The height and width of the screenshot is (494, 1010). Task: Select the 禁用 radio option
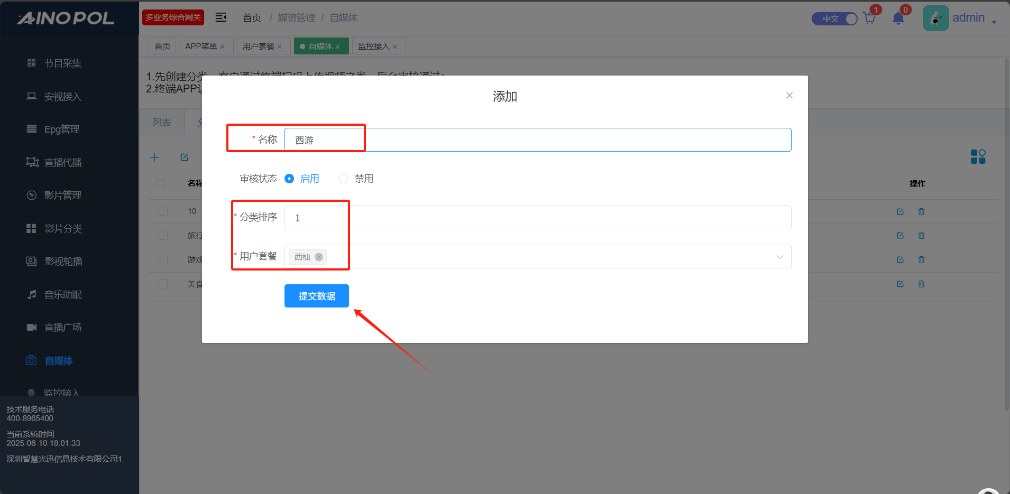[344, 179]
